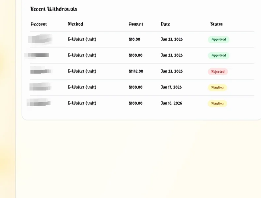Select the Status column header

217,24
